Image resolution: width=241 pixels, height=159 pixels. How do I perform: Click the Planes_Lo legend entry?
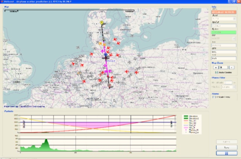click(192, 132)
